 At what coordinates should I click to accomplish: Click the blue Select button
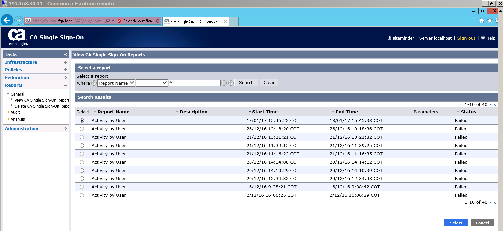[x=456, y=223]
